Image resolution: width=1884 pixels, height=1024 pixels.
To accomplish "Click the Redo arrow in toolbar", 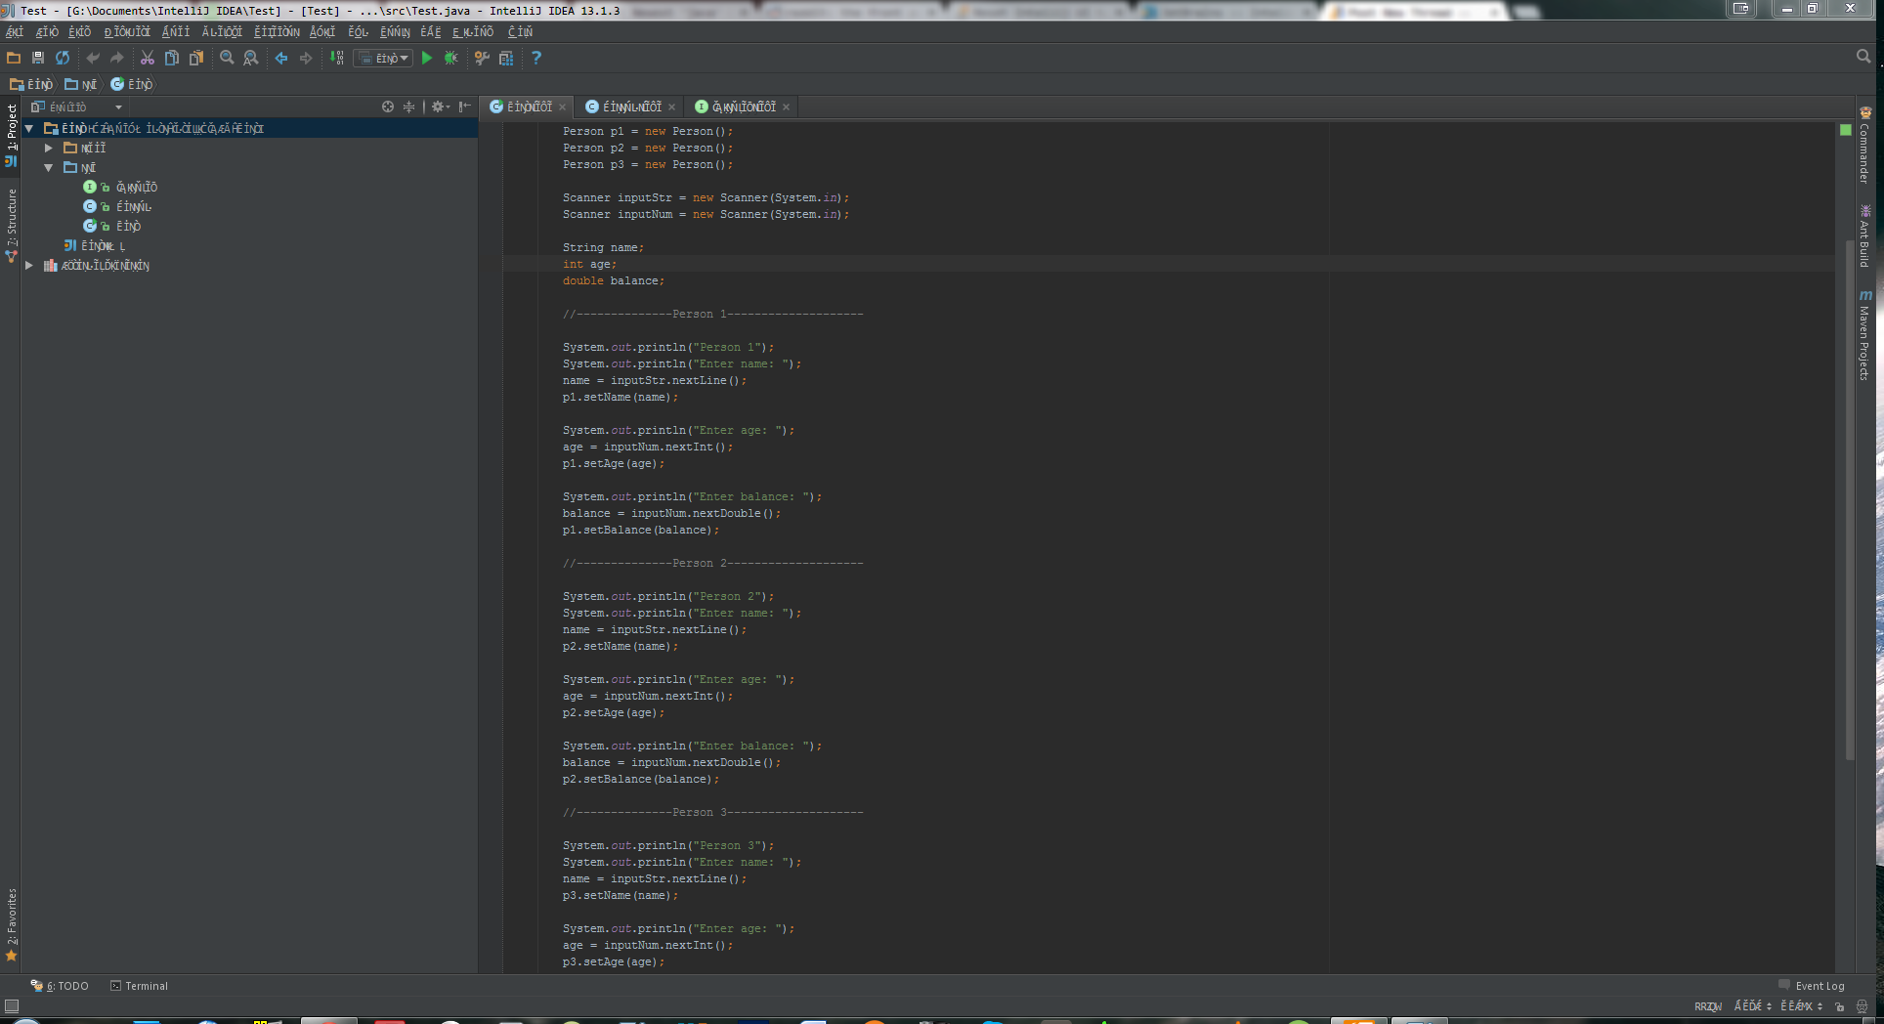I will (117, 59).
